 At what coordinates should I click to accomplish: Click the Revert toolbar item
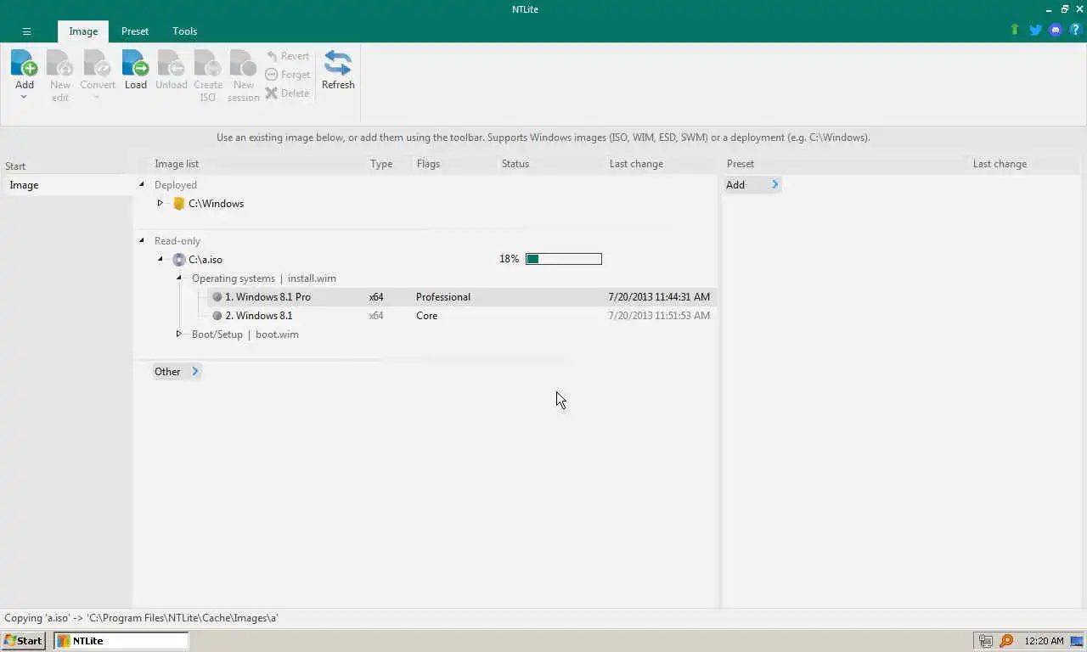[287, 56]
